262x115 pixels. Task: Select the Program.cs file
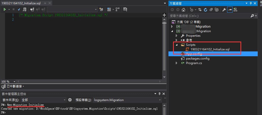coord(194,63)
